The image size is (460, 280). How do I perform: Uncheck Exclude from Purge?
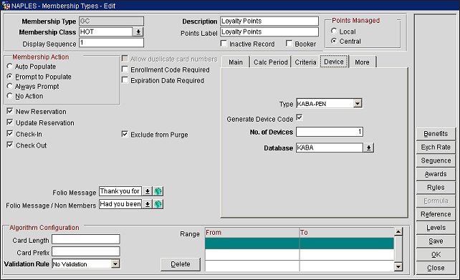click(x=125, y=135)
